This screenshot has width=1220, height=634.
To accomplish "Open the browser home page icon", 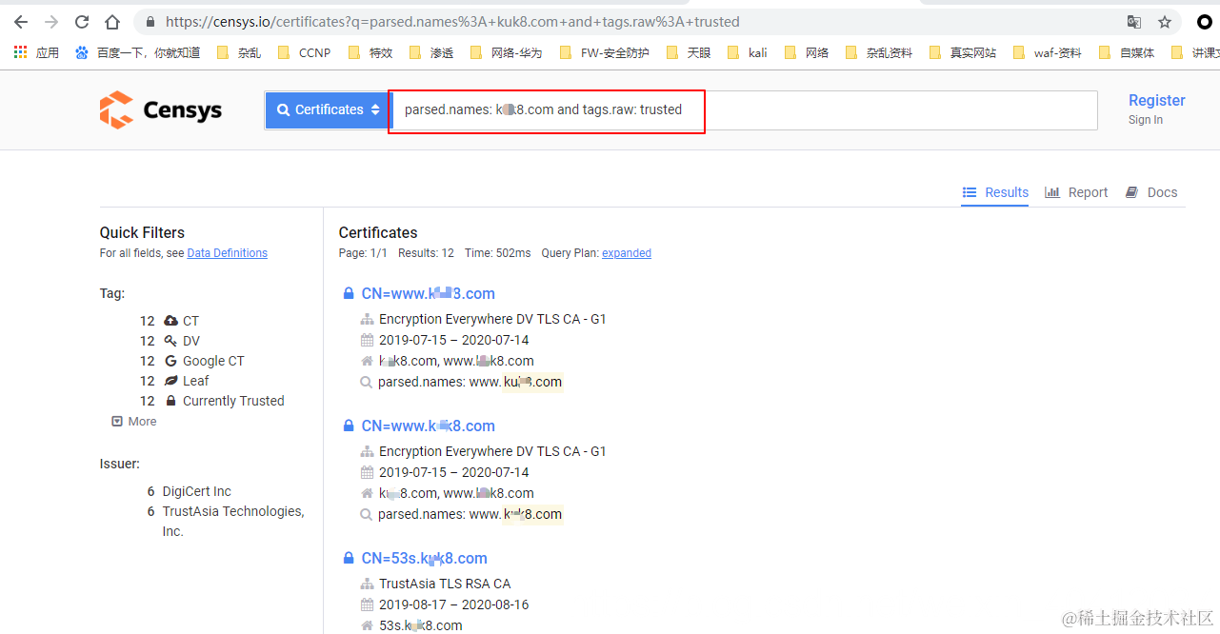I will [112, 22].
